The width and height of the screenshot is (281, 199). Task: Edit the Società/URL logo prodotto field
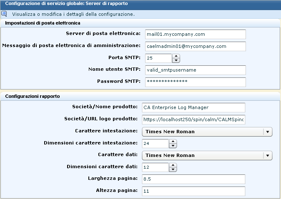click(x=193, y=120)
